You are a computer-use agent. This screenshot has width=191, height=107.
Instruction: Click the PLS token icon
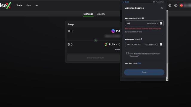[x=113, y=31]
